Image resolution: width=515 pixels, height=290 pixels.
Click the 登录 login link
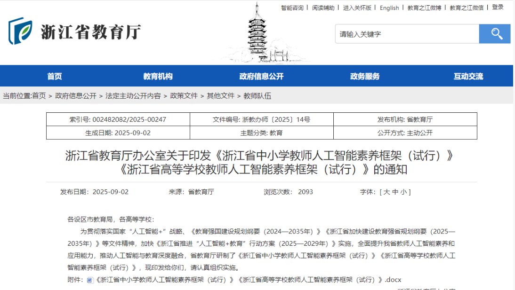click(498, 8)
